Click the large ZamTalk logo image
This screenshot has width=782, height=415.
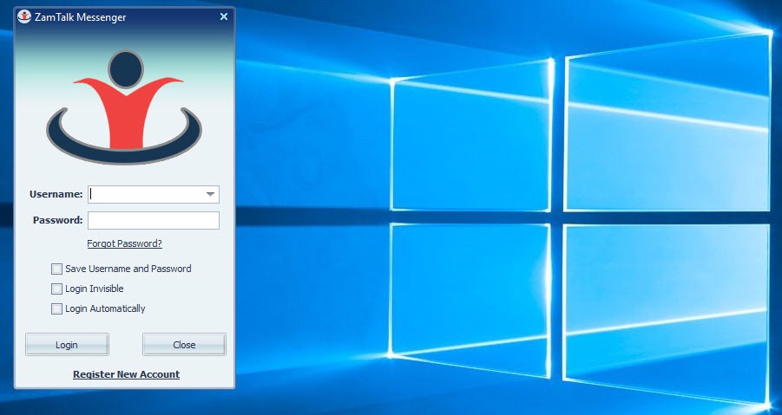124,107
